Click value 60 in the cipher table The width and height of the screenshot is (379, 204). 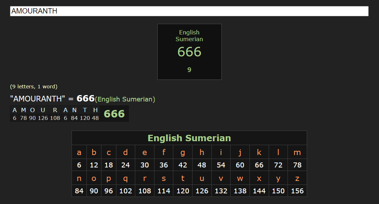[x=240, y=165]
